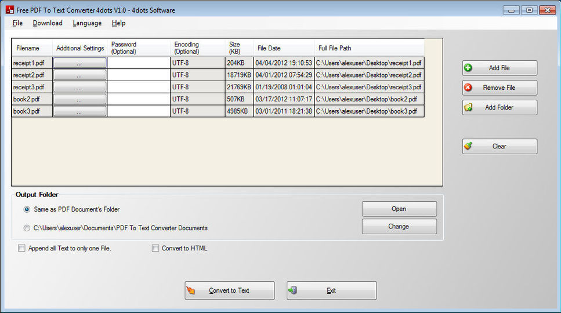Open additional settings for book3.pdf

coord(80,111)
